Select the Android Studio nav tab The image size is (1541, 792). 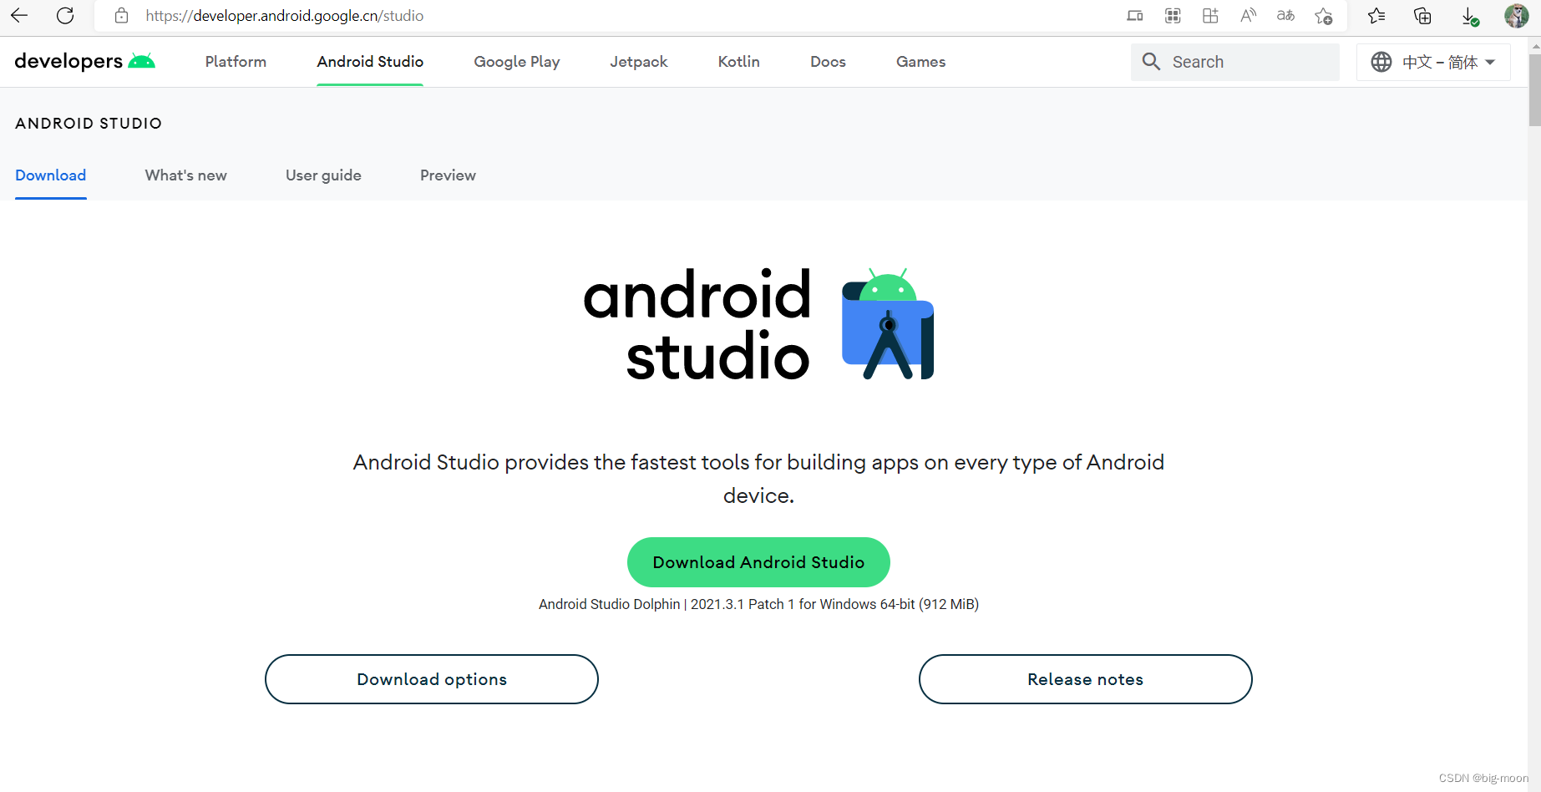(x=370, y=61)
